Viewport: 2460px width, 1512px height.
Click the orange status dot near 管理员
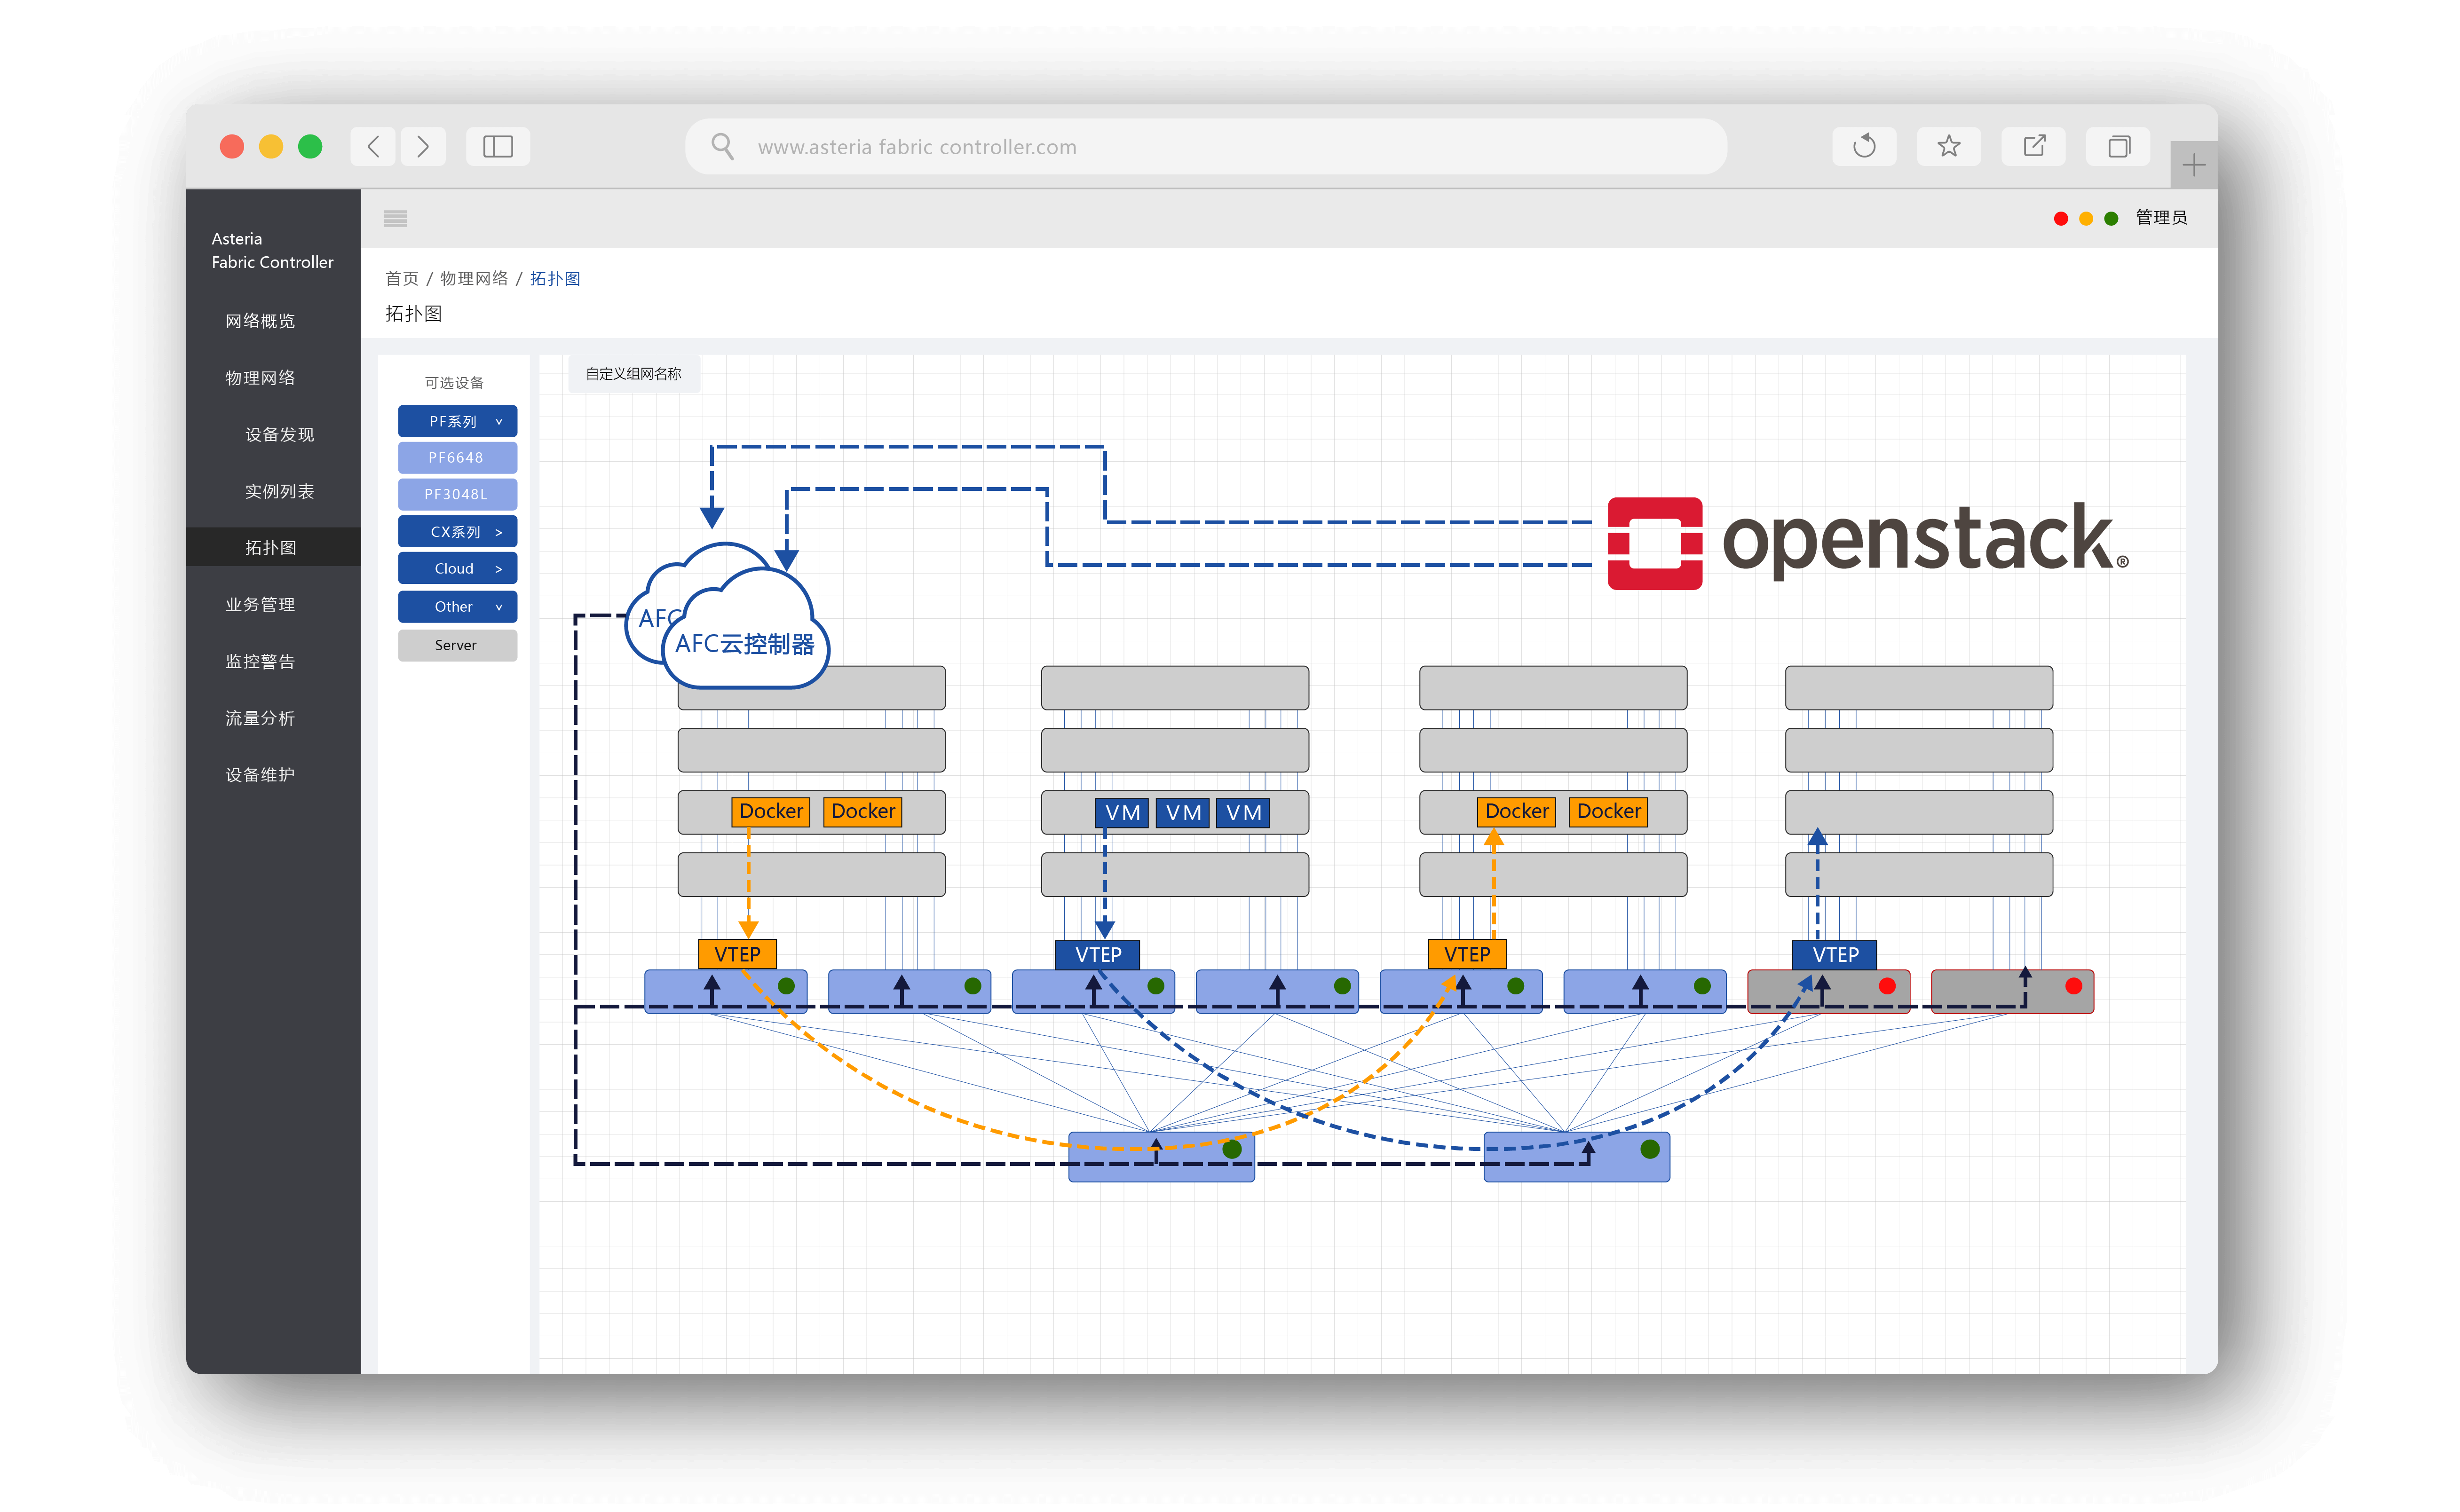click(x=2086, y=219)
